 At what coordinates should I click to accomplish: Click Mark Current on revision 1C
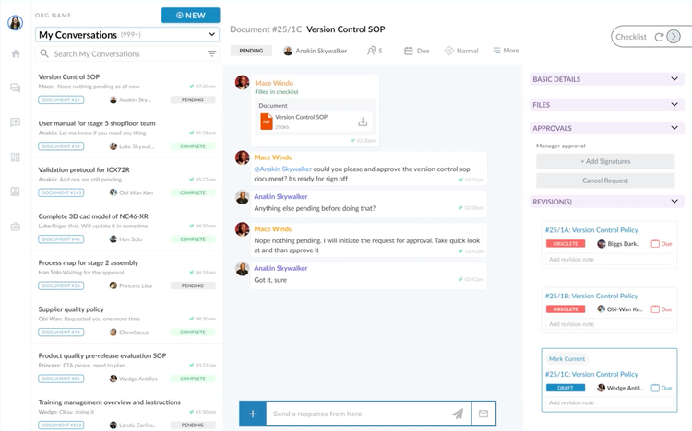[567, 359]
